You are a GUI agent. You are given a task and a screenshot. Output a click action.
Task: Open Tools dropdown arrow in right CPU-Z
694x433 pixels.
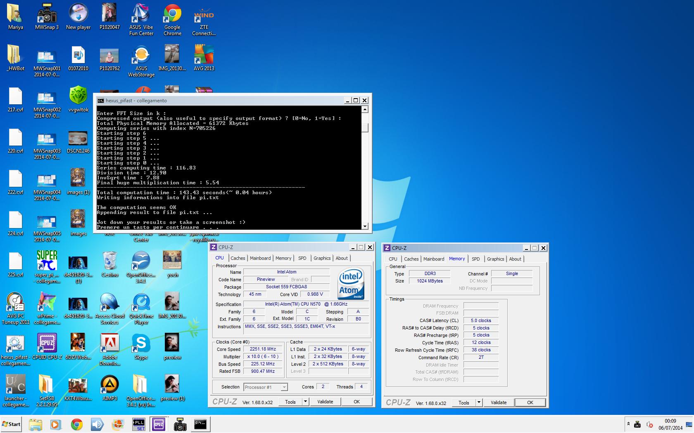pos(479,402)
